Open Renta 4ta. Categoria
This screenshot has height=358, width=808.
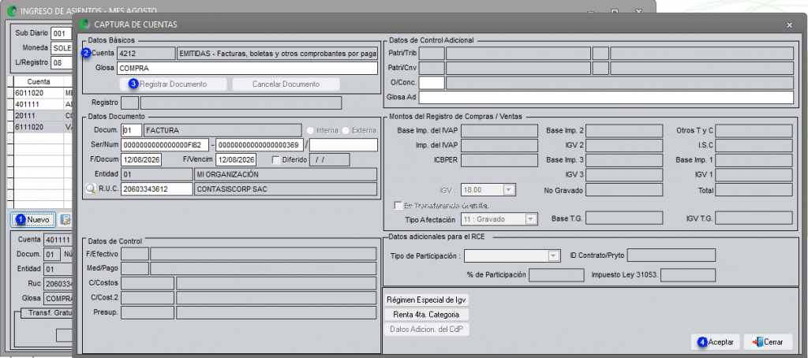click(427, 314)
